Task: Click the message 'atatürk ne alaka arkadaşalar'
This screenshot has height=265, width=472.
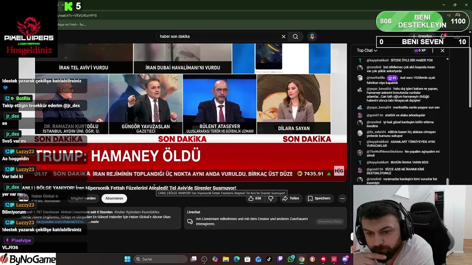Action: (405, 115)
